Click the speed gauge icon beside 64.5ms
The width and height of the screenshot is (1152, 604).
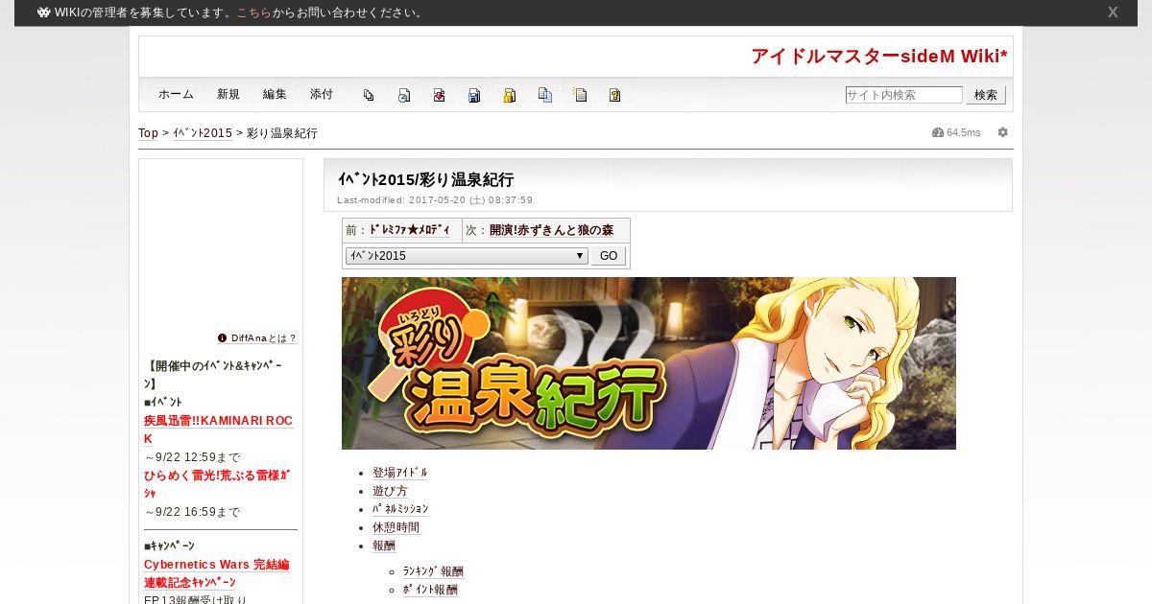tap(938, 132)
